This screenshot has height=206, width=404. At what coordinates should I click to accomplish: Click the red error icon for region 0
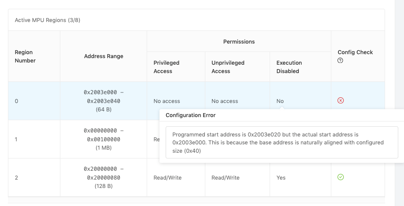tap(341, 100)
